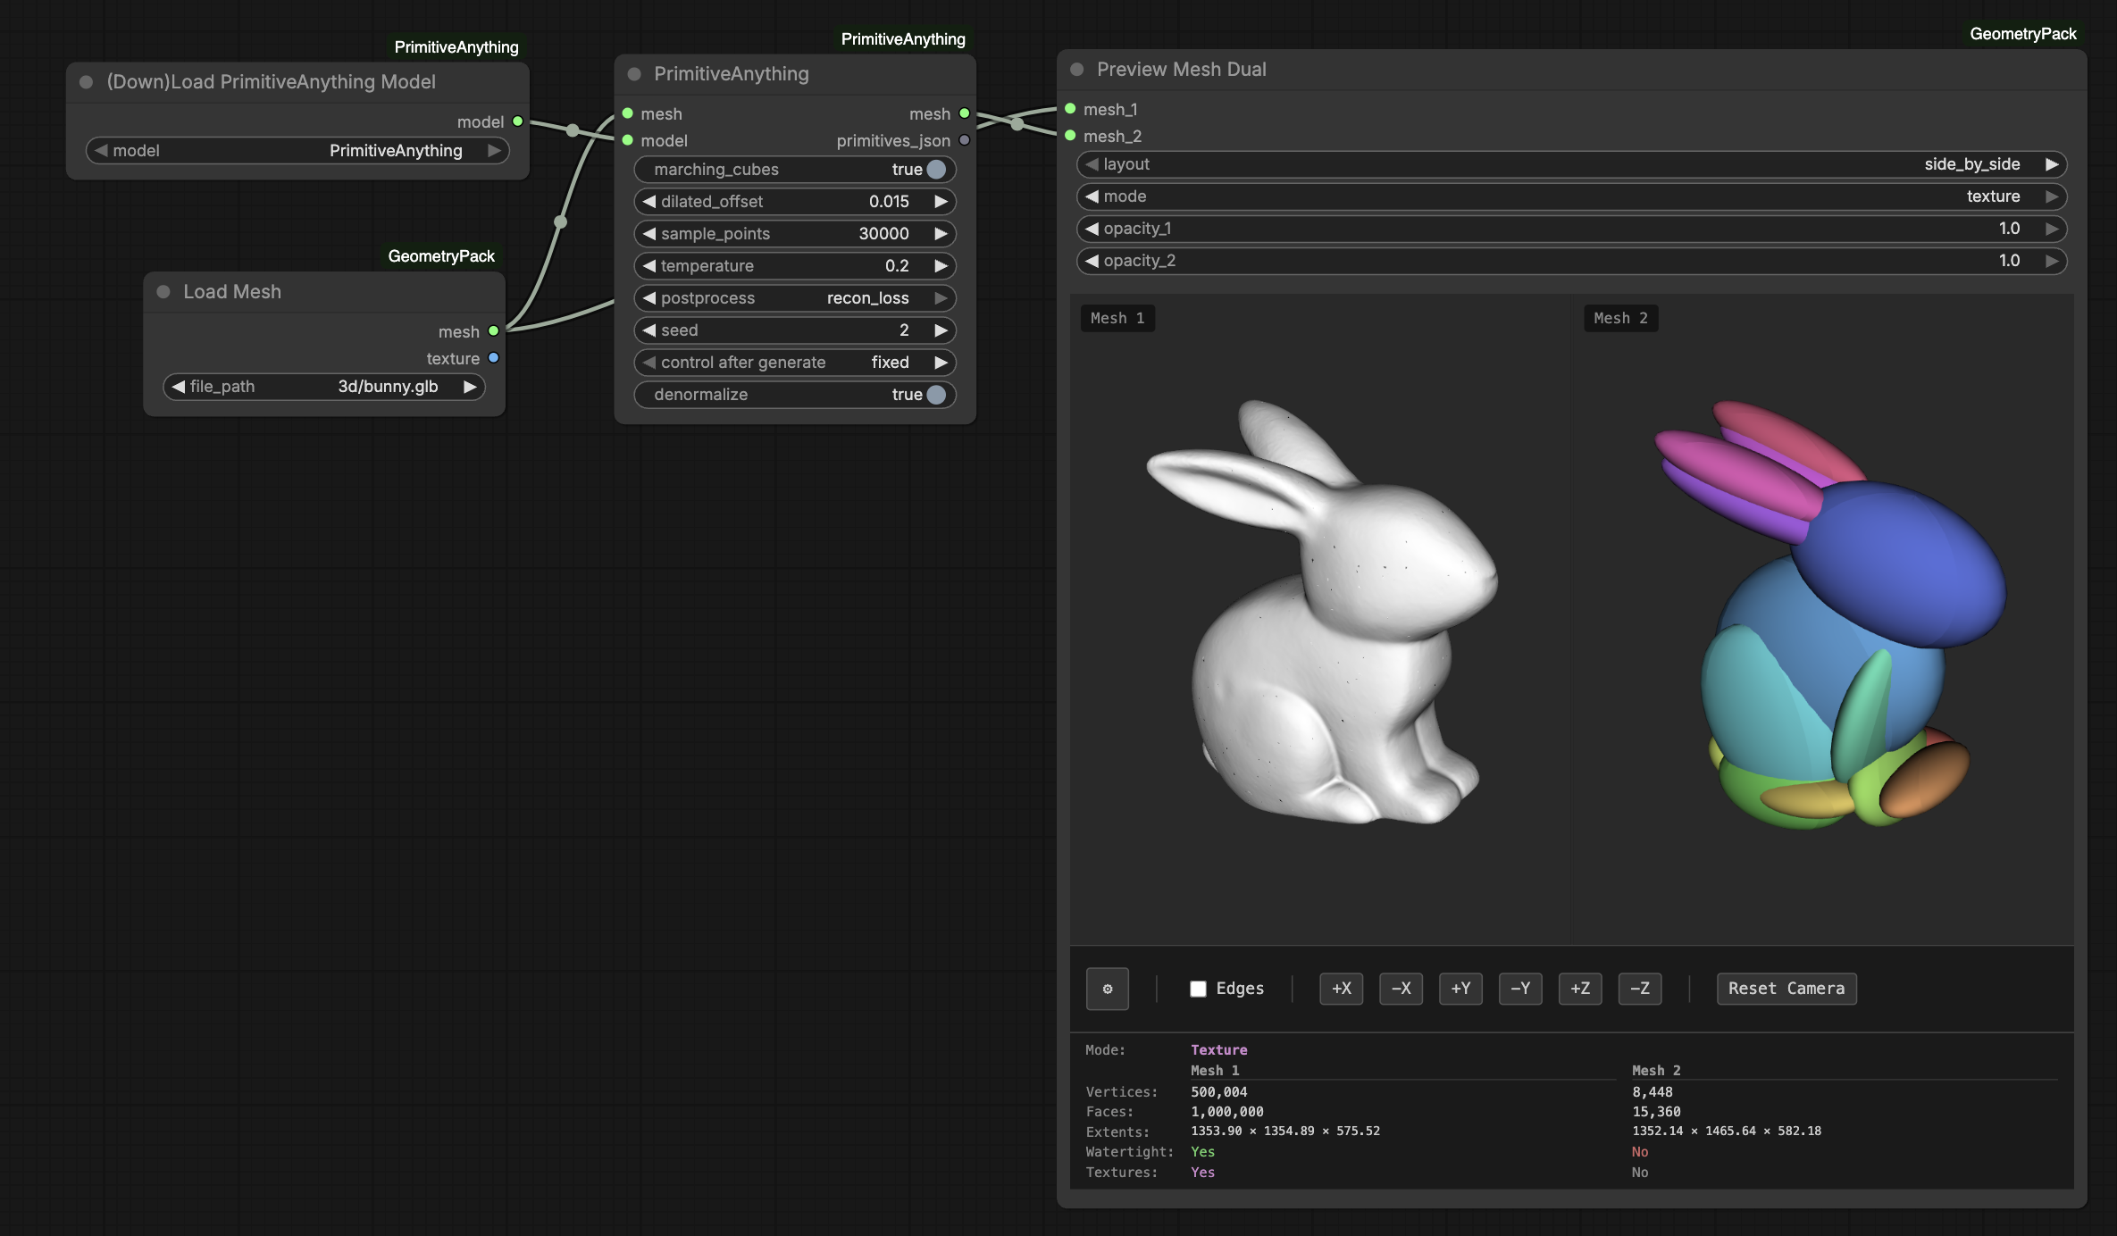
Task: Click the opacity_1 value field
Action: (x=1572, y=229)
